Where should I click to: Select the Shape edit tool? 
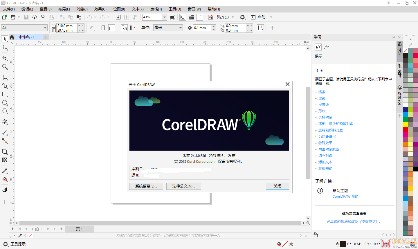tap(5, 48)
